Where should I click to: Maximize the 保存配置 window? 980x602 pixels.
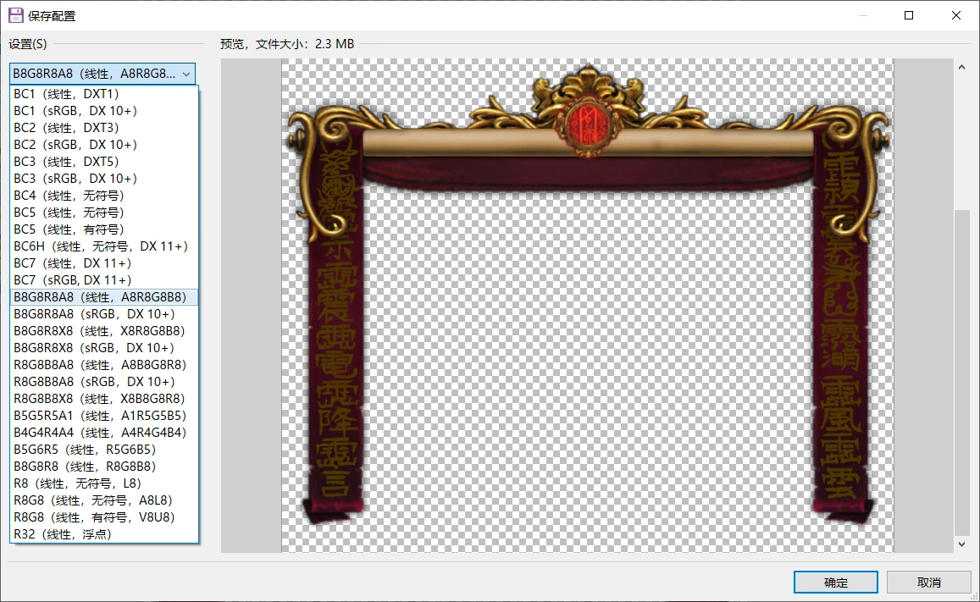909,15
